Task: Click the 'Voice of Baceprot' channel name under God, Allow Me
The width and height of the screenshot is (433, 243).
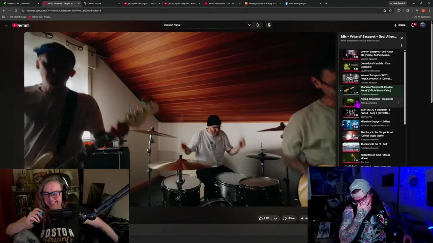Action: 368,59
